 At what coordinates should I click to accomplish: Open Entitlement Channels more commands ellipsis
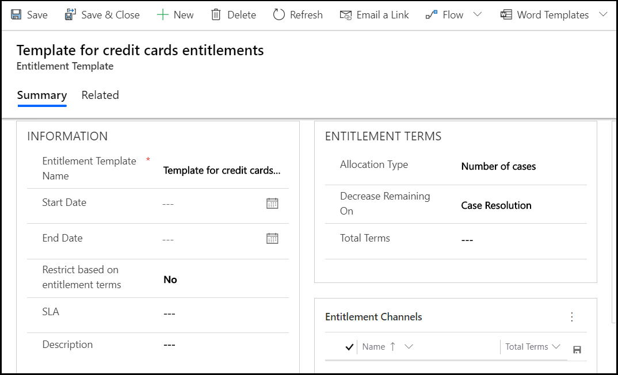click(x=572, y=316)
